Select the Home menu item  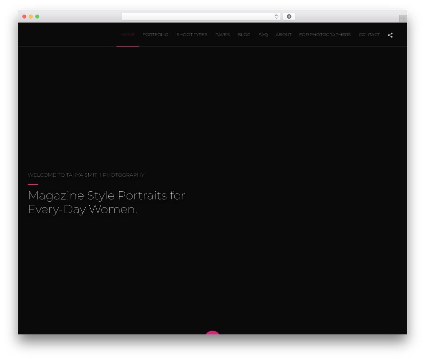click(x=127, y=35)
